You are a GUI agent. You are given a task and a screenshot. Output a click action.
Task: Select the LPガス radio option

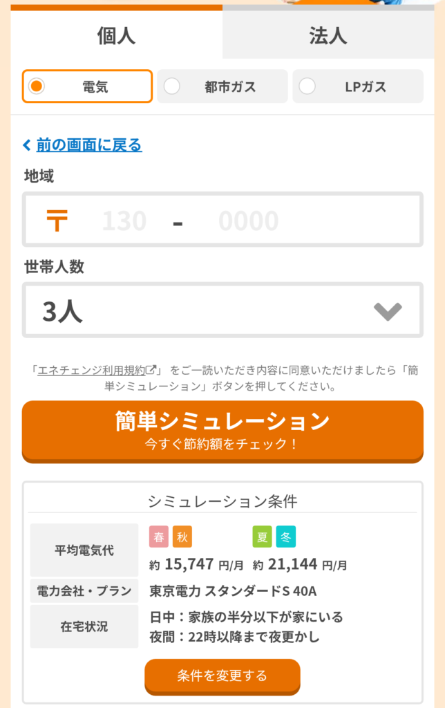(357, 86)
